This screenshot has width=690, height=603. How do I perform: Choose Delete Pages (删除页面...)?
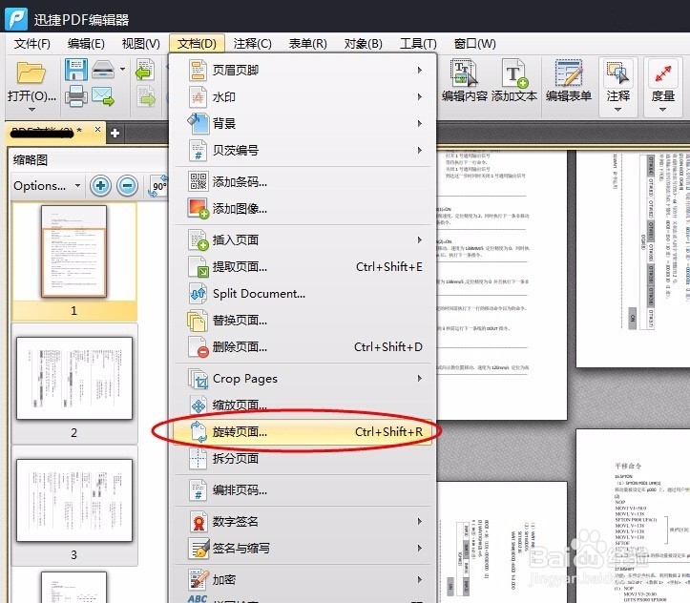pyautogui.click(x=303, y=347)
